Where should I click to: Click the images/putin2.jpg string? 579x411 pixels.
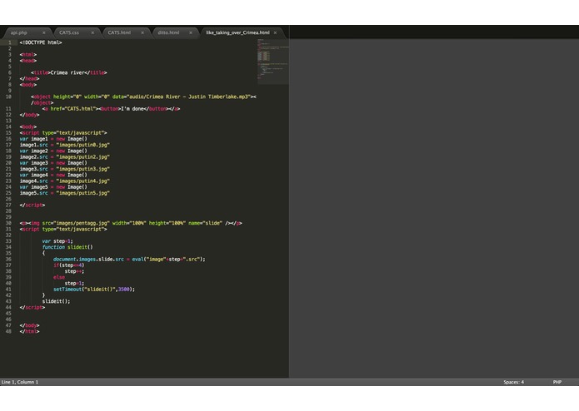pos(83,157)
